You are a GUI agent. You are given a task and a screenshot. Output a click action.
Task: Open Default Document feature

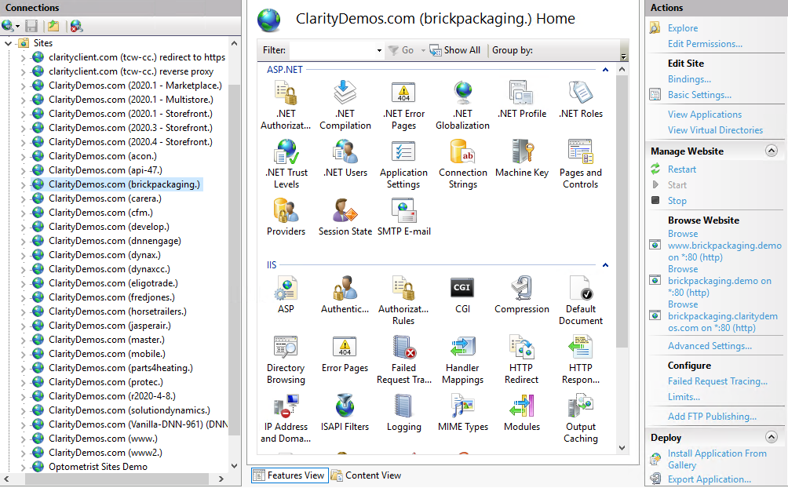[x=581, y=300]
